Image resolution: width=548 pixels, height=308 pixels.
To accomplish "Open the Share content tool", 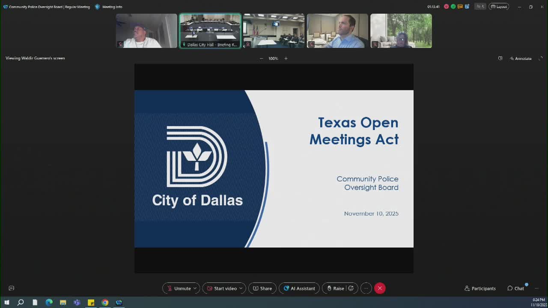I will (262, 288).
